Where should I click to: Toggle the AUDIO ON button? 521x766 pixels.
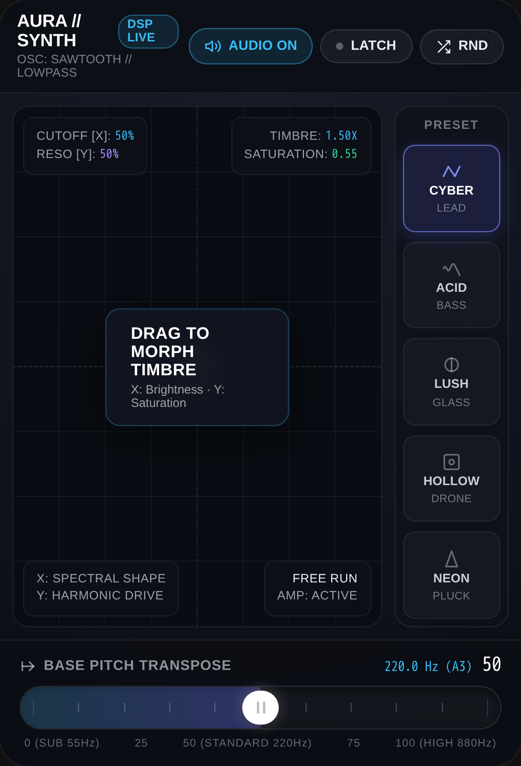click(x=251, y=46)
